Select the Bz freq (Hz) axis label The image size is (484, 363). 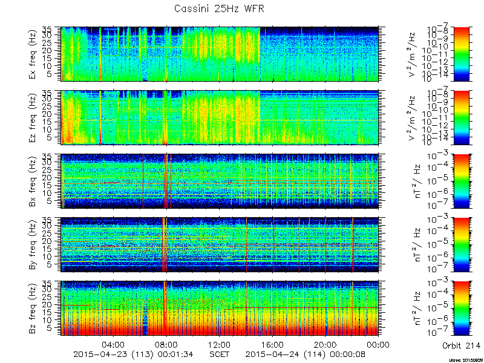pos(33,308)
